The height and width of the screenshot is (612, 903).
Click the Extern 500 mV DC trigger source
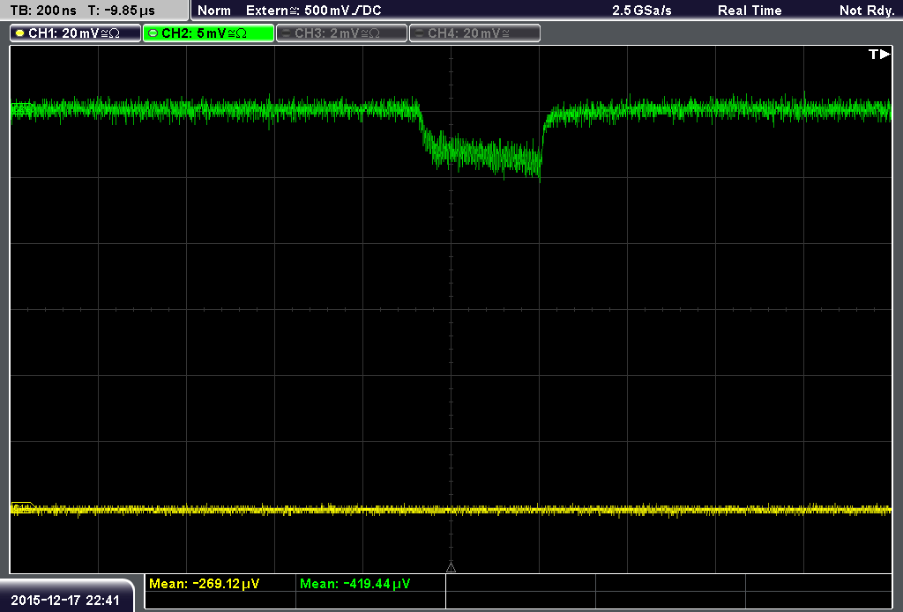tap(313, 11)
